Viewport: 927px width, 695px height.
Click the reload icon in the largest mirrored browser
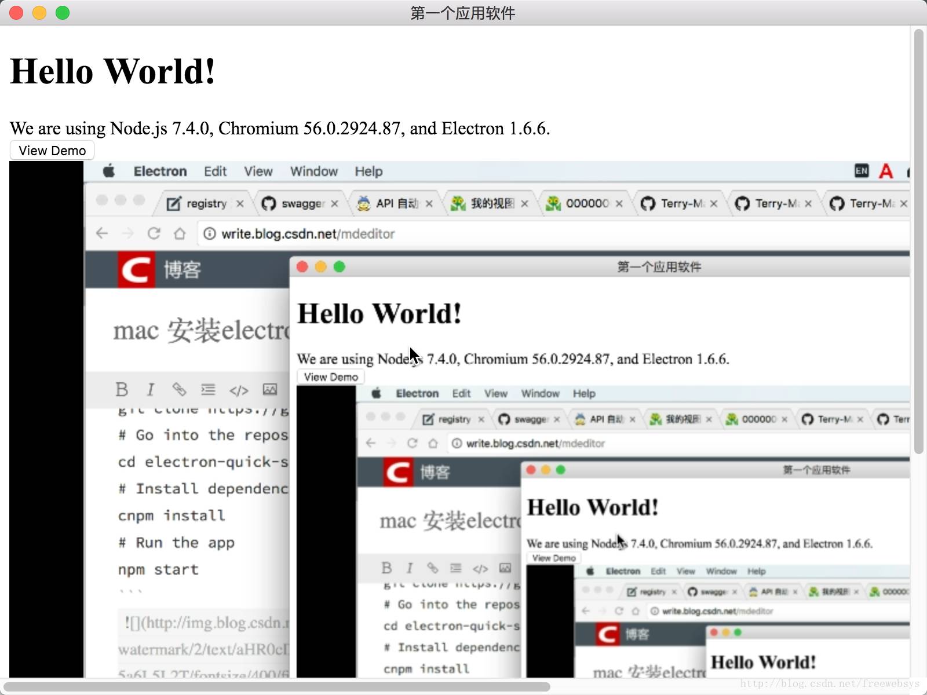coord(154,233)
